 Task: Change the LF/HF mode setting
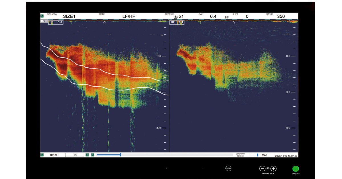[x=129, y=17]
